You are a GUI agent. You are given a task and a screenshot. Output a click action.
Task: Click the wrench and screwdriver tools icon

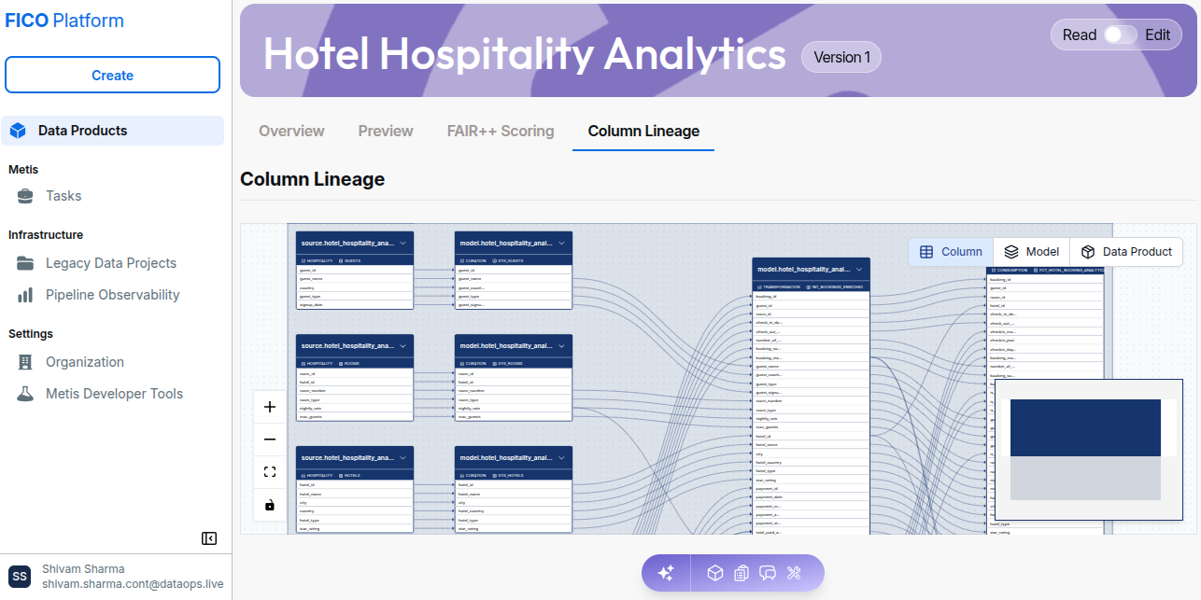(x=795, y=573)
